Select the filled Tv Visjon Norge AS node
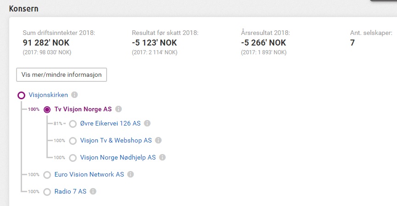397x206 pixels. (47, 109)
